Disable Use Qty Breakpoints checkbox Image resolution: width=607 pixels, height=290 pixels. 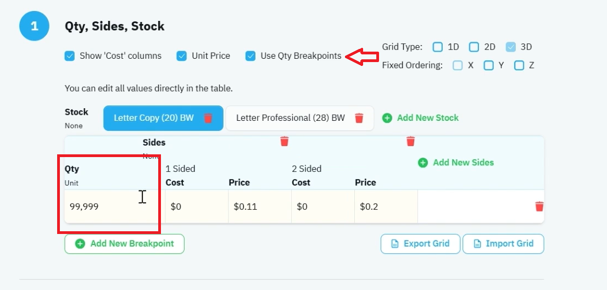(250, 56)
